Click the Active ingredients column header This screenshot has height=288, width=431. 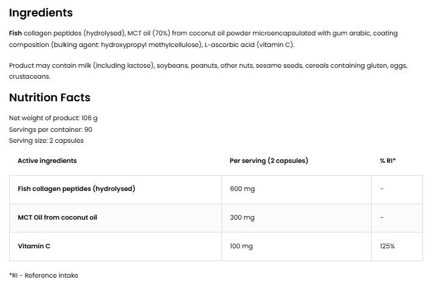tap(47, 160)
